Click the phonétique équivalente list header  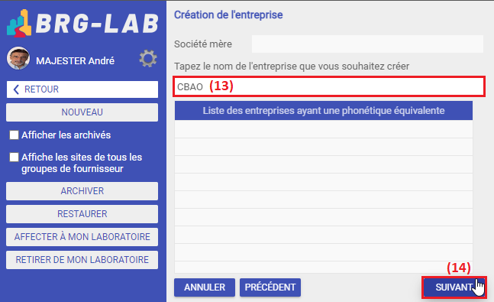(x=324, y=110)
